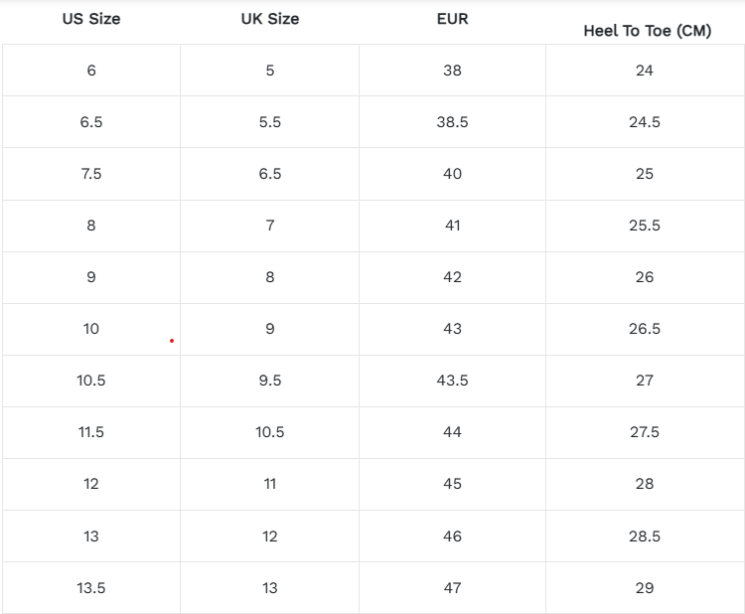Click the Heel To Toe (CM) header
This screenshot has height=614, width=745.
point(647,31)
